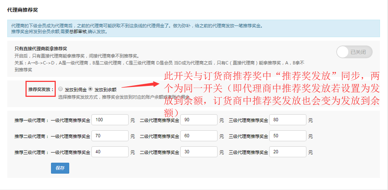Select the 发放到佣金 radio option

[60, 89]
